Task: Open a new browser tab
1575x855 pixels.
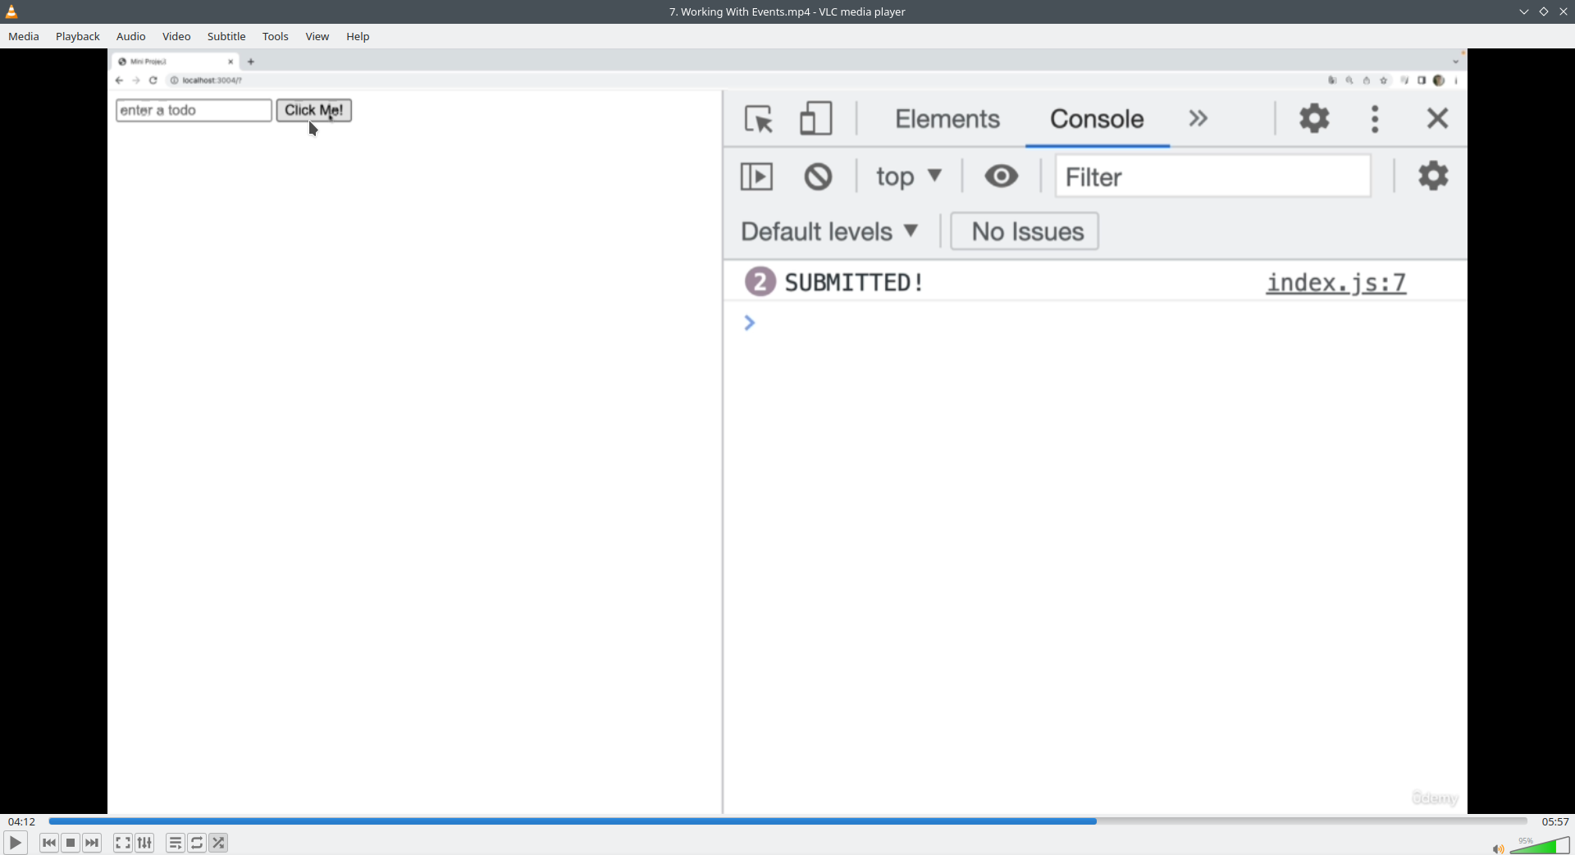Action: point(251,62)
